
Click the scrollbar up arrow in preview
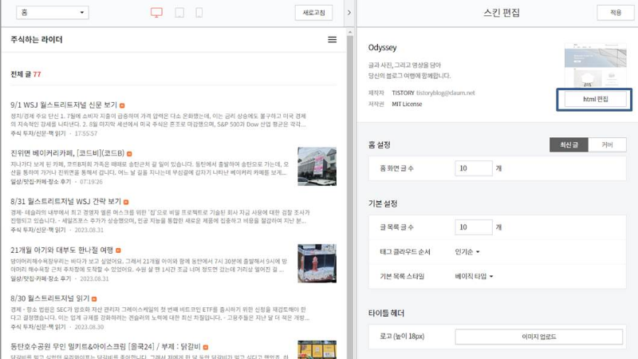click(350, 32)
